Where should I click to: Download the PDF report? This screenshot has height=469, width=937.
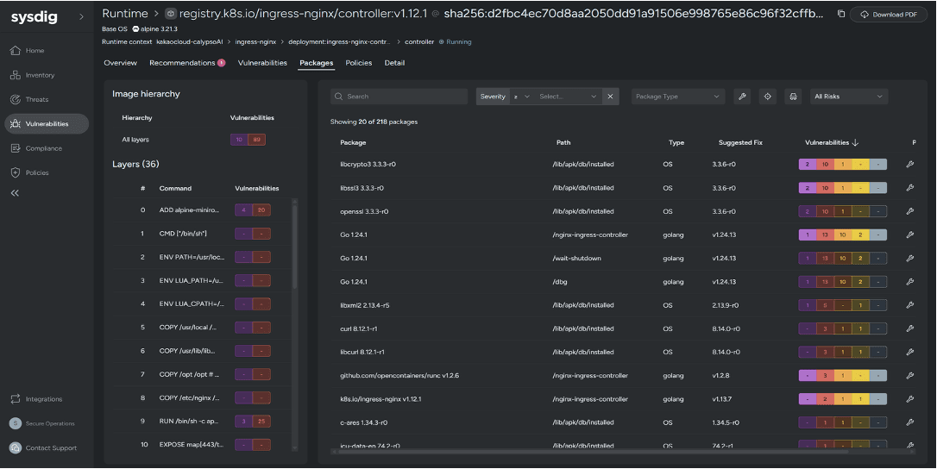coord(888,15)
